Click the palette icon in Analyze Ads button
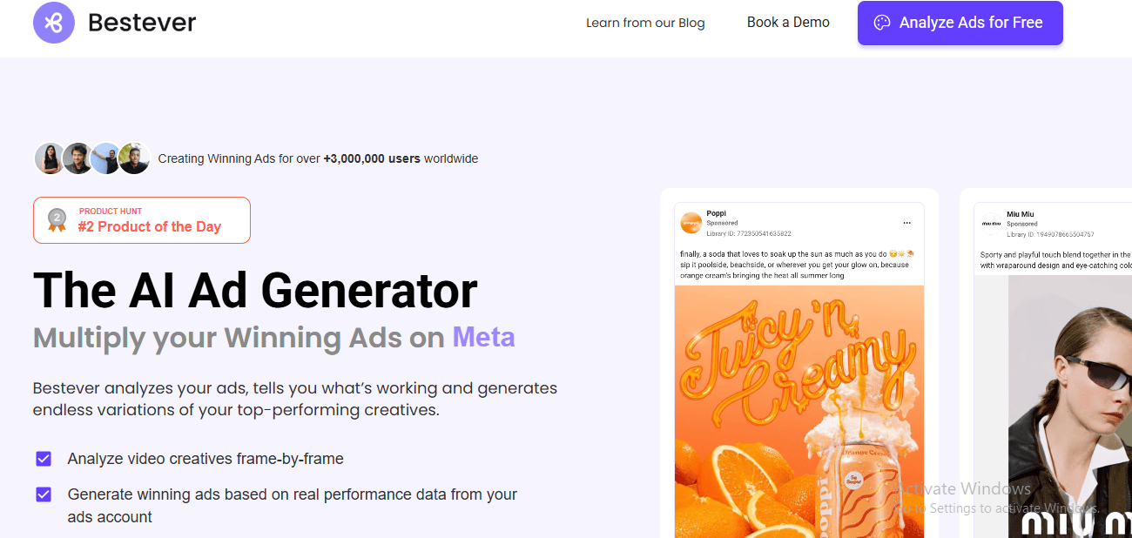The width and height of the screenshot is (1132, 538). (x=882, y=23)
